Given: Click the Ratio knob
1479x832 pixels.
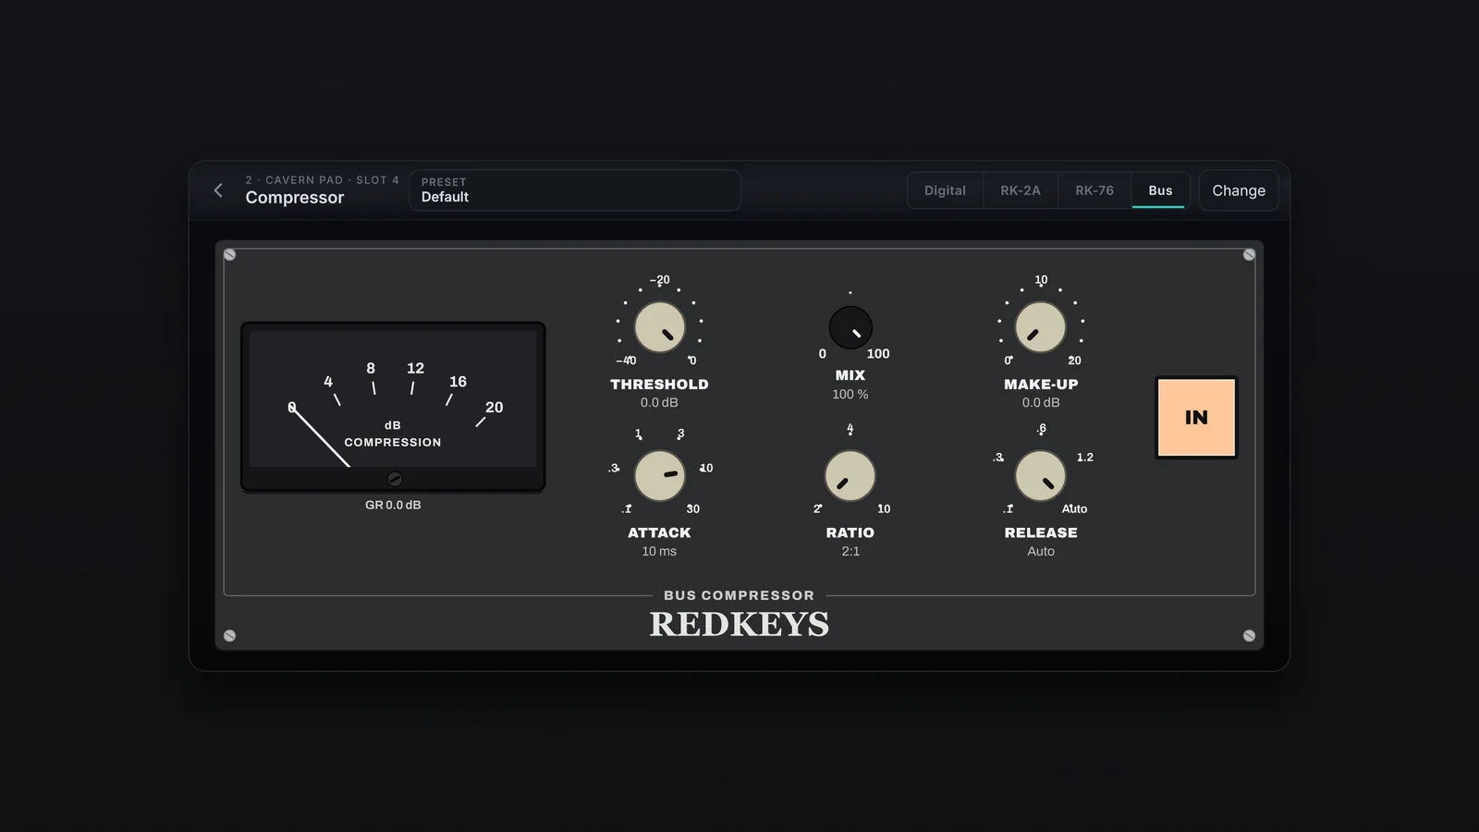Looking at the screenshot, I should [850, 475].
